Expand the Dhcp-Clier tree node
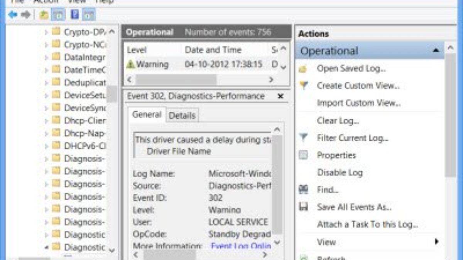This screenshot has height=260, width=463. [x=46, y=121]
